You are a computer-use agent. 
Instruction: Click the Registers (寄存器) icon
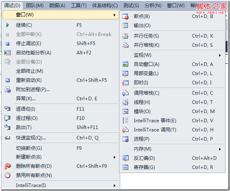(x=125, y=167)
